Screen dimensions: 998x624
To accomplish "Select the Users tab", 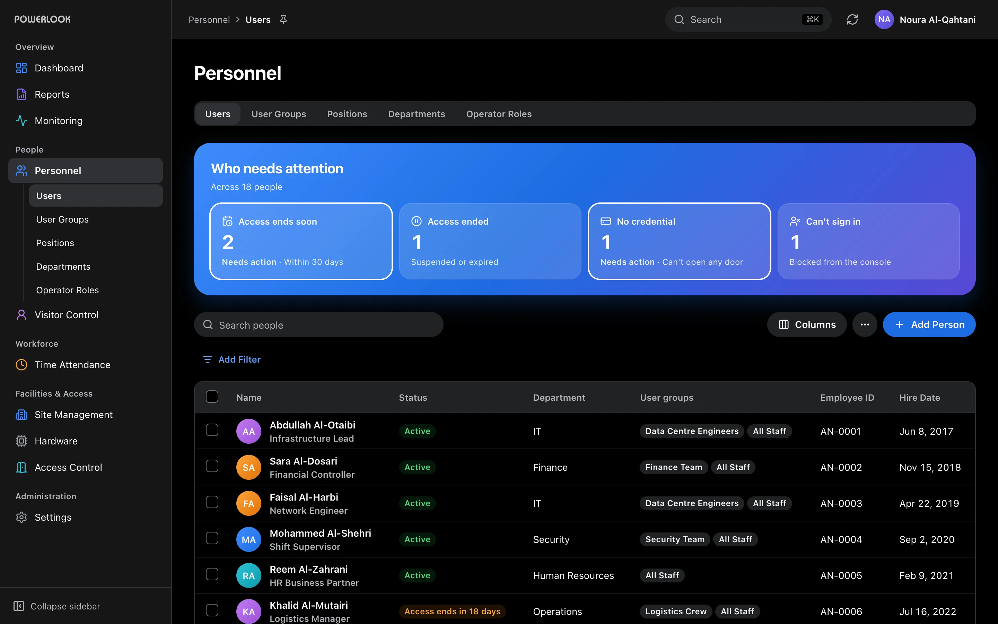I will coord(218,114).
